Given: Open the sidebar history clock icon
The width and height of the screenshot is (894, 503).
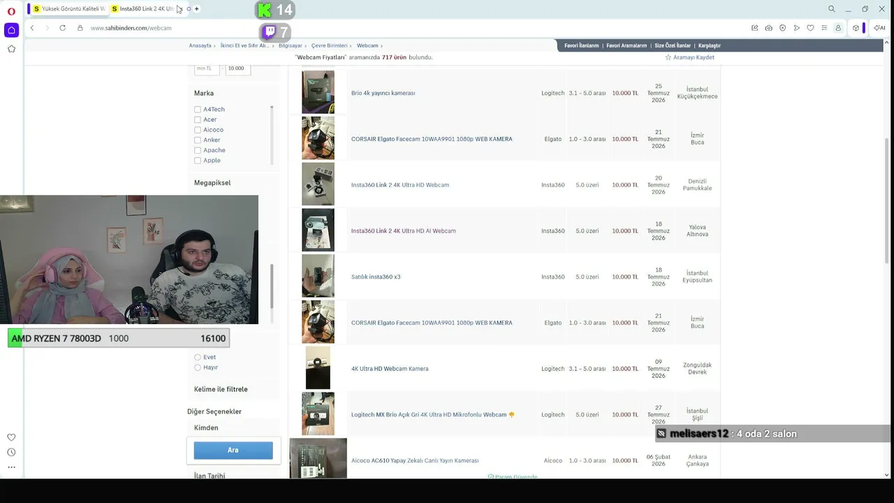Looking at the screenshot, I should tap(11, 452).
